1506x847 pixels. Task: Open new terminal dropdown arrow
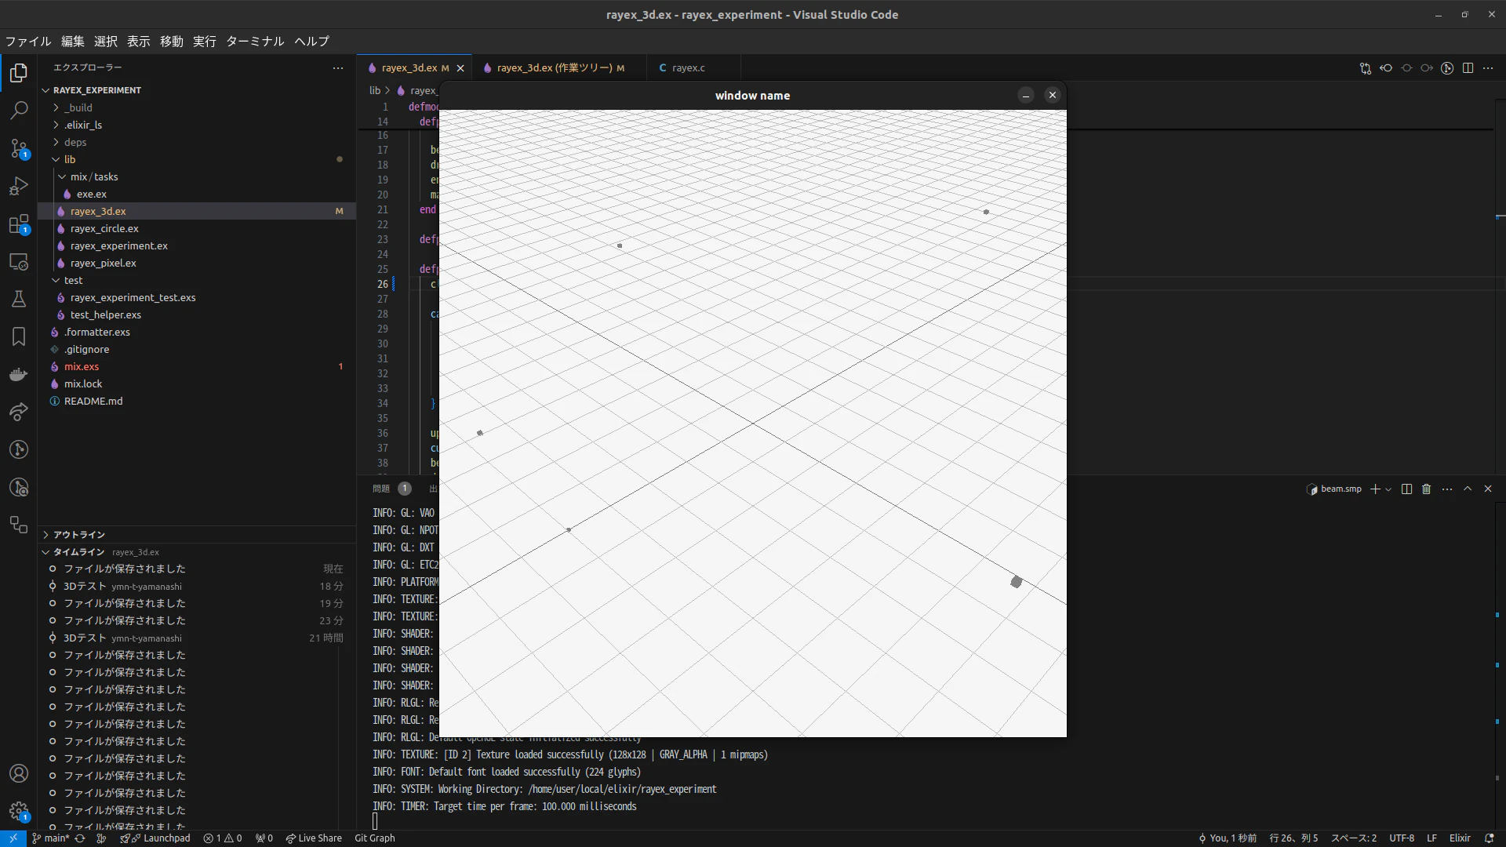(x=1388, y=489)
